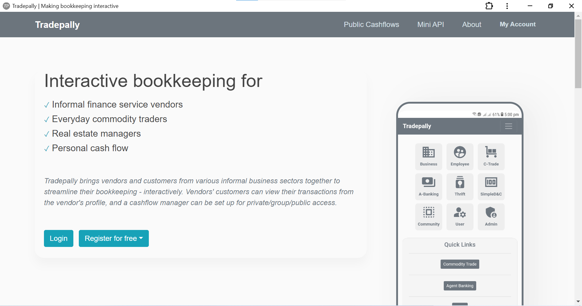Click the scrollbar up arrow

point(578,15)
